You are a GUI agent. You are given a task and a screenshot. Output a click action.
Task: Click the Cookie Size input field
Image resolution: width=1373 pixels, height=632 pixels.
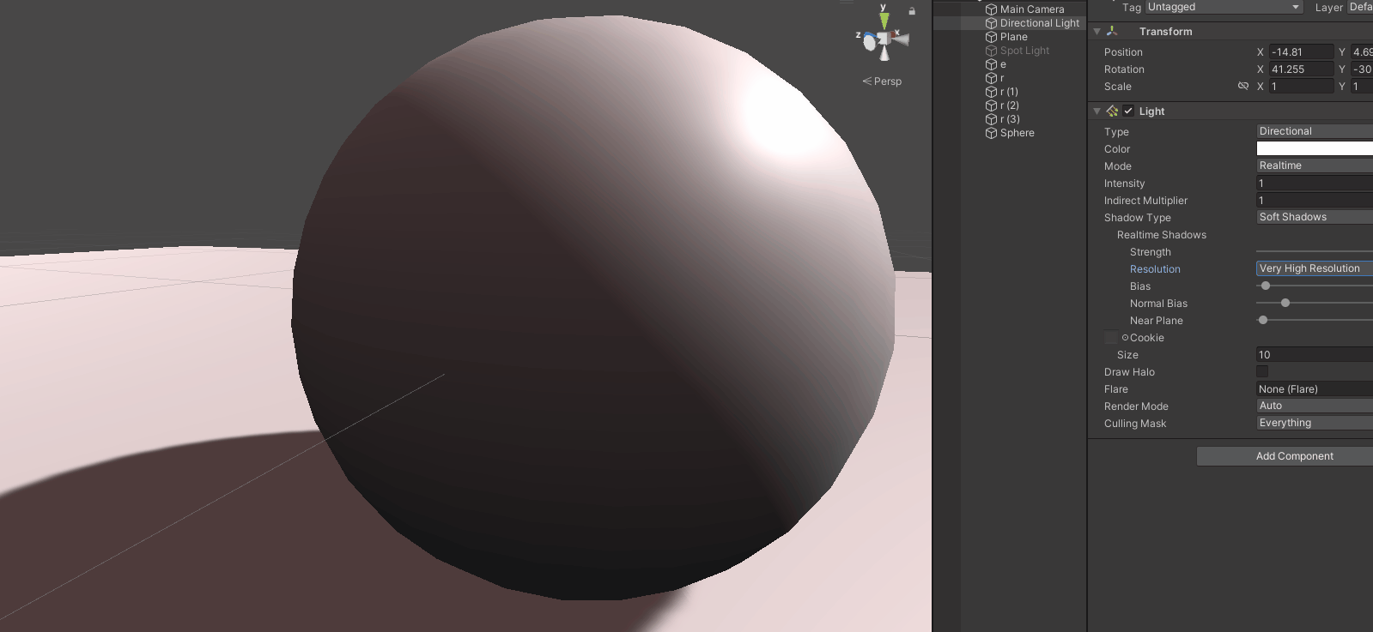tap(1315, 354)
